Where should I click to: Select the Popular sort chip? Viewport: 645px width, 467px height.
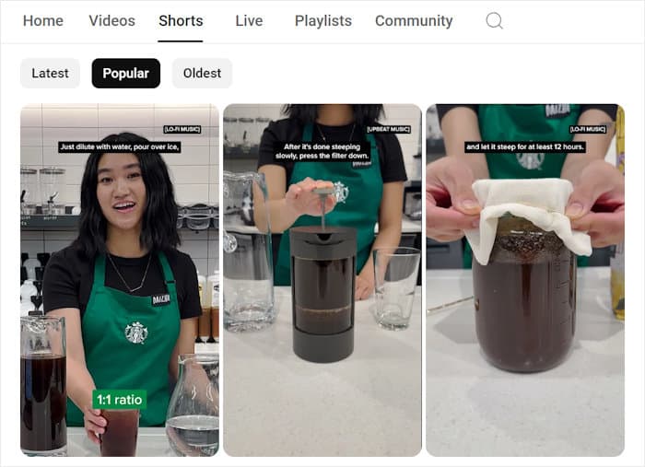pos(126,73)
